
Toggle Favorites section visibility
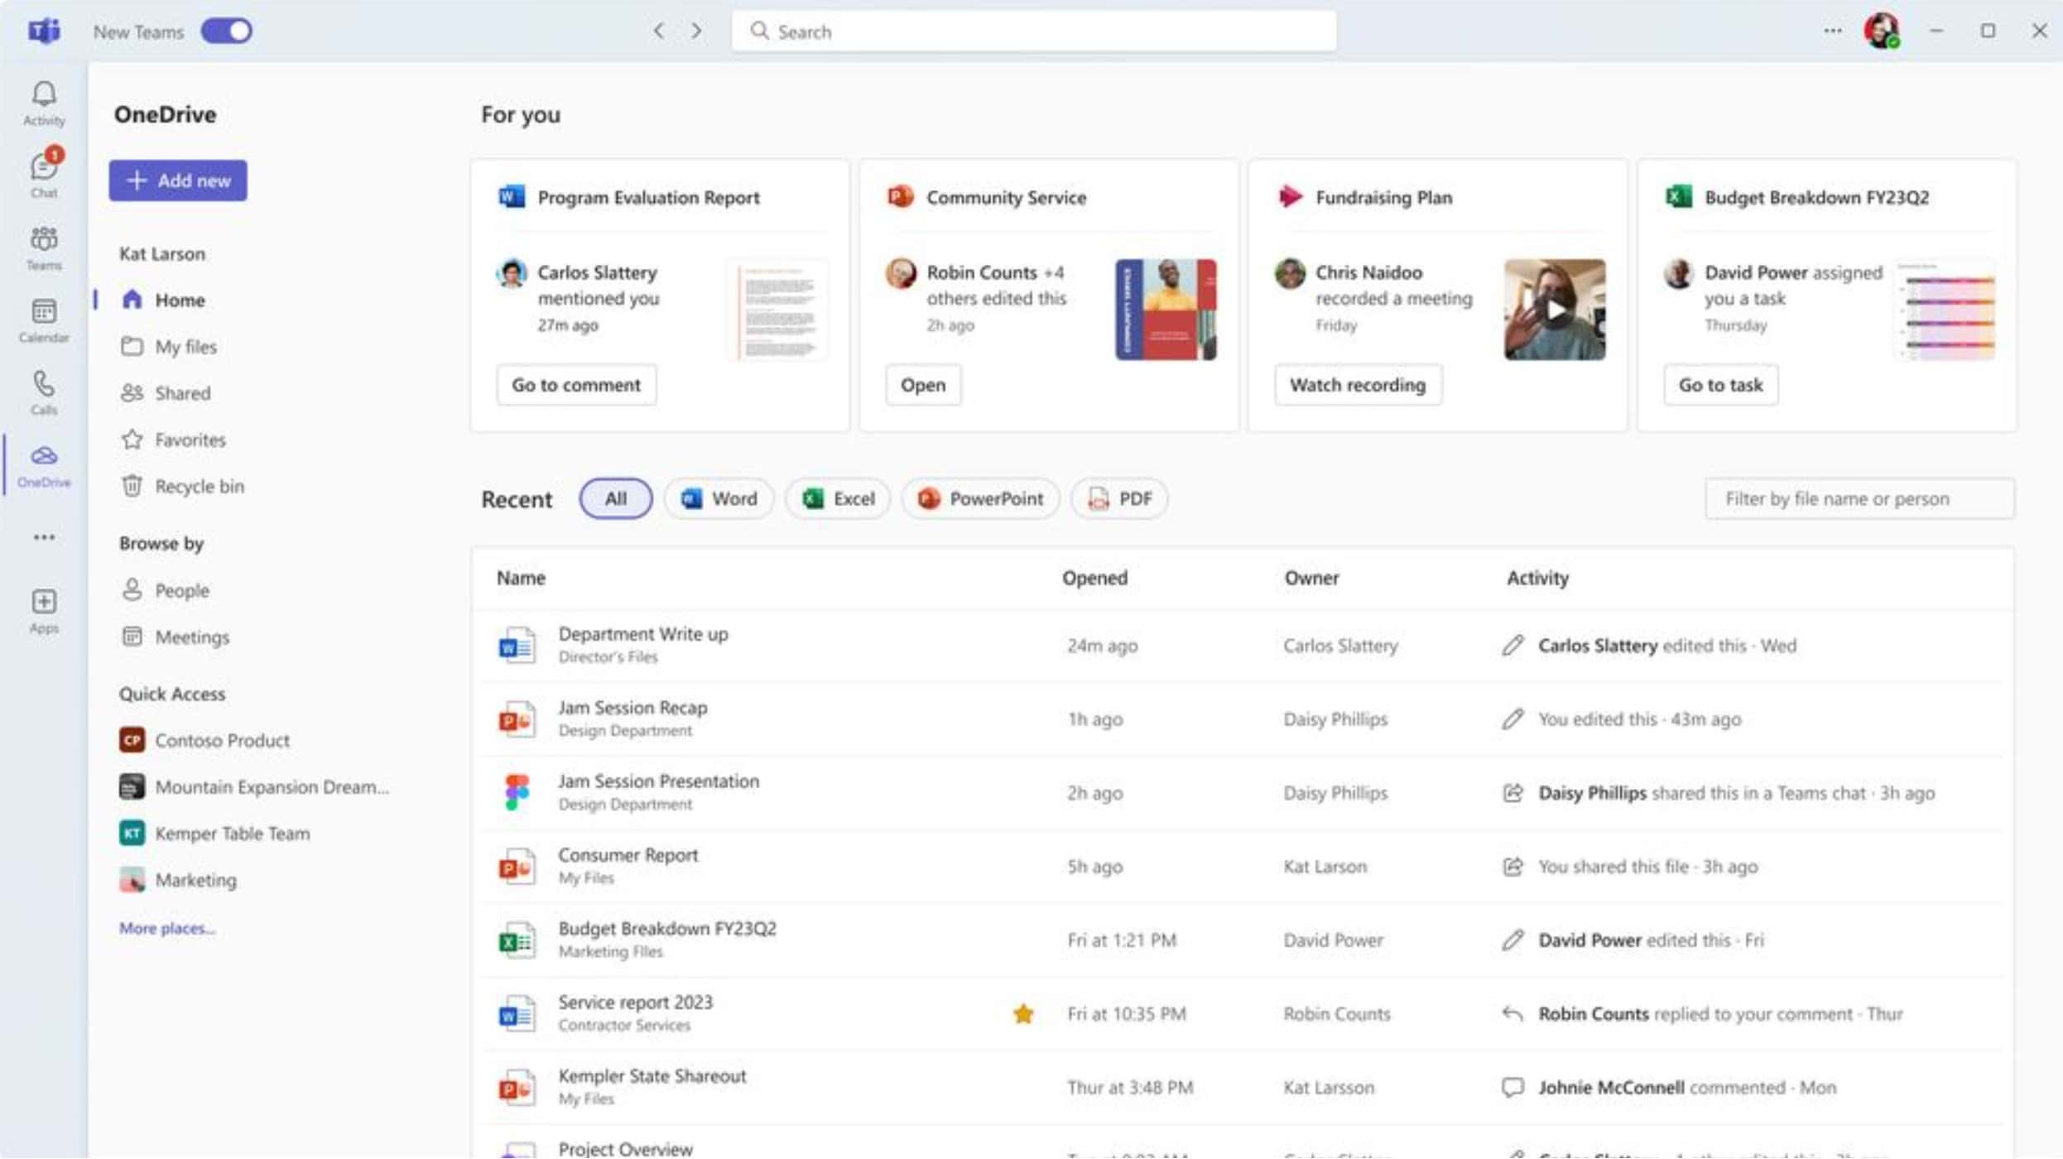189,440
